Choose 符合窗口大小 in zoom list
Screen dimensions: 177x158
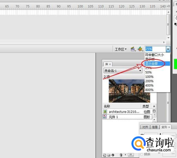(155, 55)
